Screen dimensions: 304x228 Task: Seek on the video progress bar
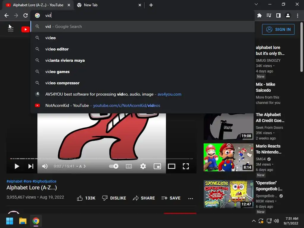pos(102,159)
